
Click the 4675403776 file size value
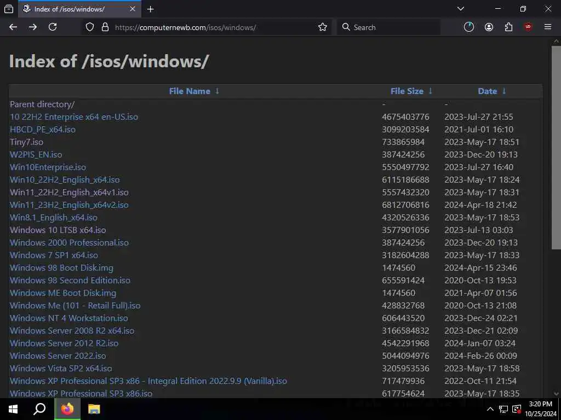(405, 117)
